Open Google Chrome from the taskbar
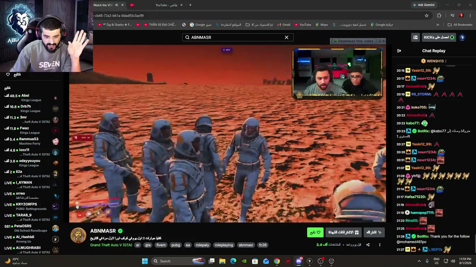 (277, 261)
